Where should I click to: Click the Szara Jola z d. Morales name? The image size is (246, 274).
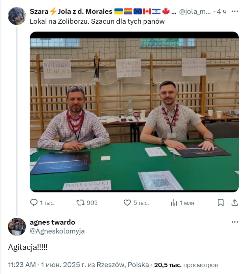71,12
